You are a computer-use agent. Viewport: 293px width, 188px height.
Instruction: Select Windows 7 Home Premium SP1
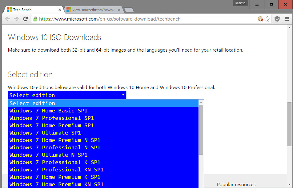click(x=103, y=125)
